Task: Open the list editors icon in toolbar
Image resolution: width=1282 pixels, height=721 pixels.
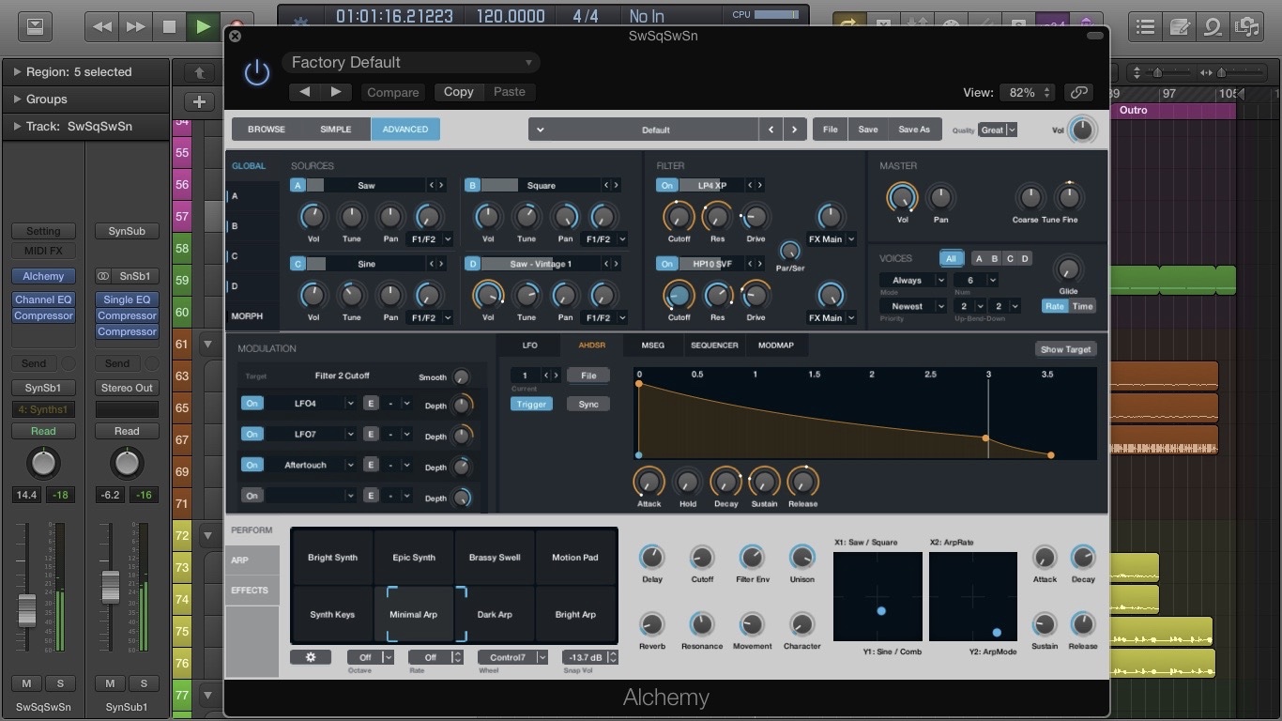Action: click(1145, 27)
